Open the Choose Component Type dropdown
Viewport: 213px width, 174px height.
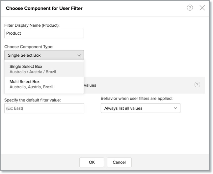pyautogui.click(x=44, y=55)
